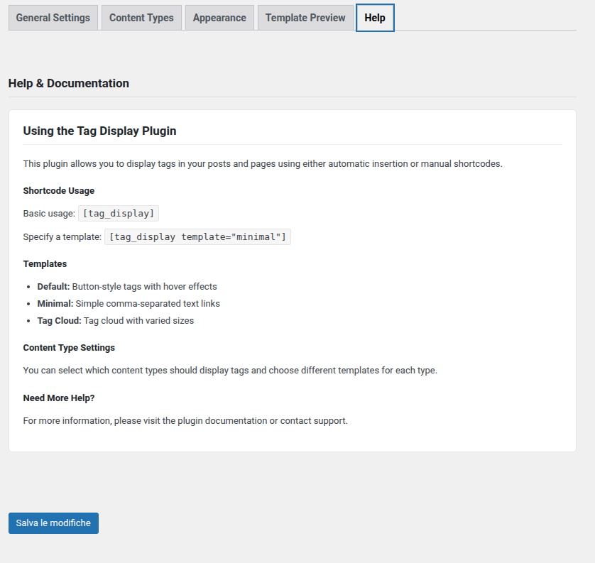Select the Template Preview tab

(305, 18)
